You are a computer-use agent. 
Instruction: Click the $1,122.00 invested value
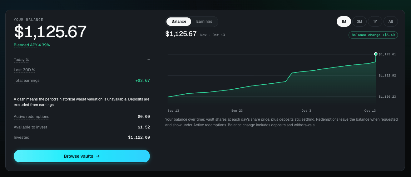coord(139,137)
